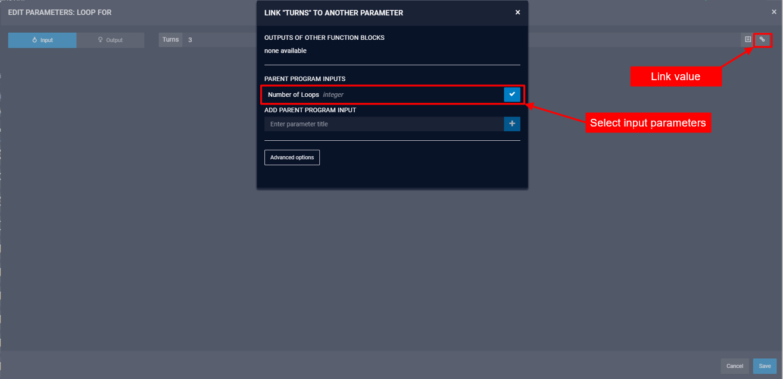Click the Cancel button
This screenshot has height=379, width=783.
(x=734, y=366)
